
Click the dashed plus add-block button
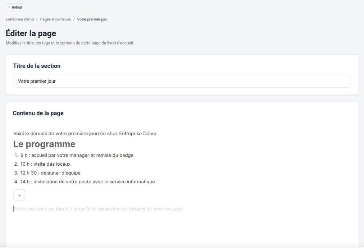(19, 195)
